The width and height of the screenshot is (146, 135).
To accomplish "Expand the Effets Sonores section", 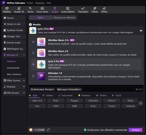I will coord(14,81).
